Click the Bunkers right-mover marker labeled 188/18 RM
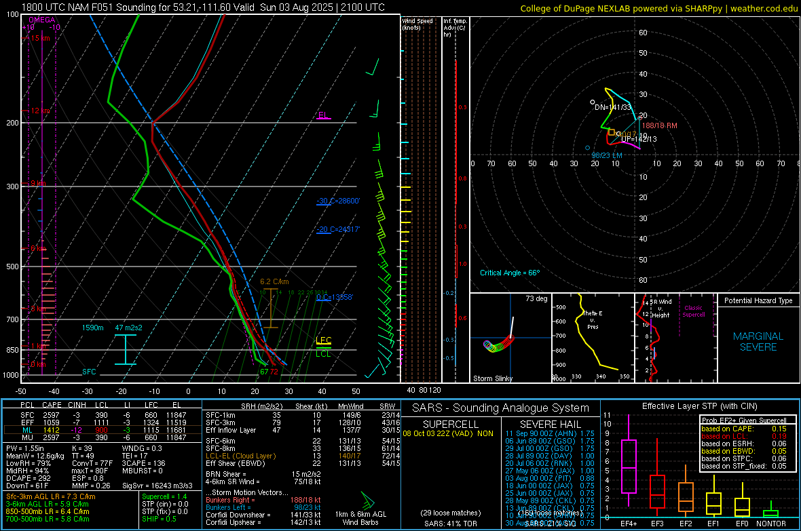This screenshot has width=801, height=531. [639, 118]
